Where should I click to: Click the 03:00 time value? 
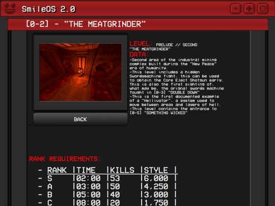tap(89, 186)
